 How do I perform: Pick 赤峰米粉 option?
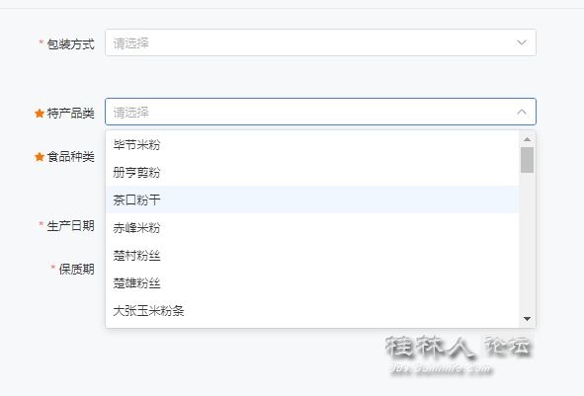click(x=312, y=227)
